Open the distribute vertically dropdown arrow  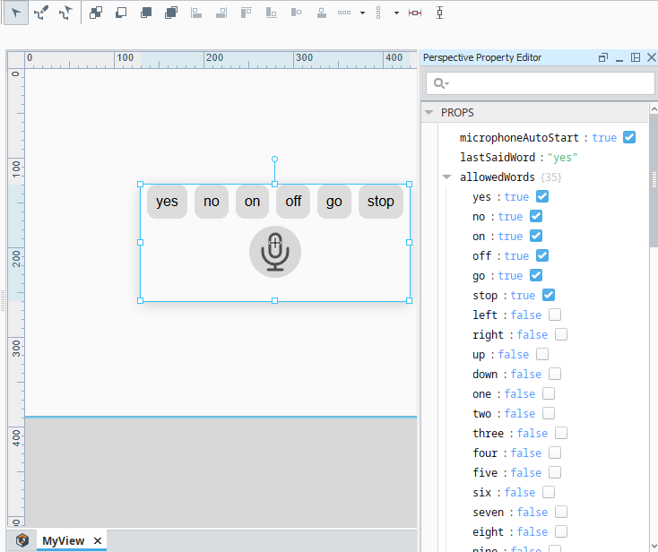click(396, 13)
